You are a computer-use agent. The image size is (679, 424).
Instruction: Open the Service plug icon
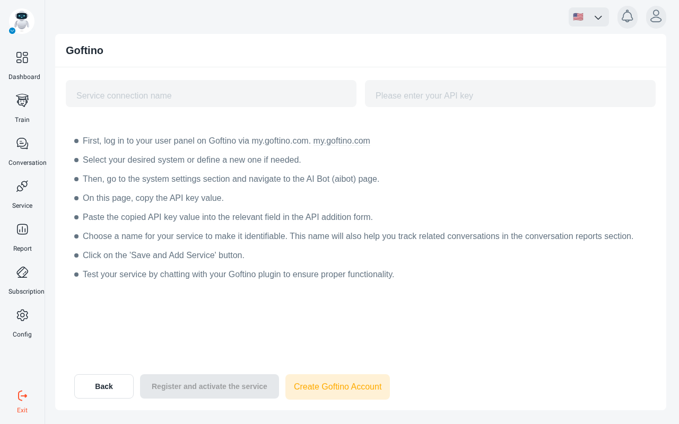[x=22, y=186]
